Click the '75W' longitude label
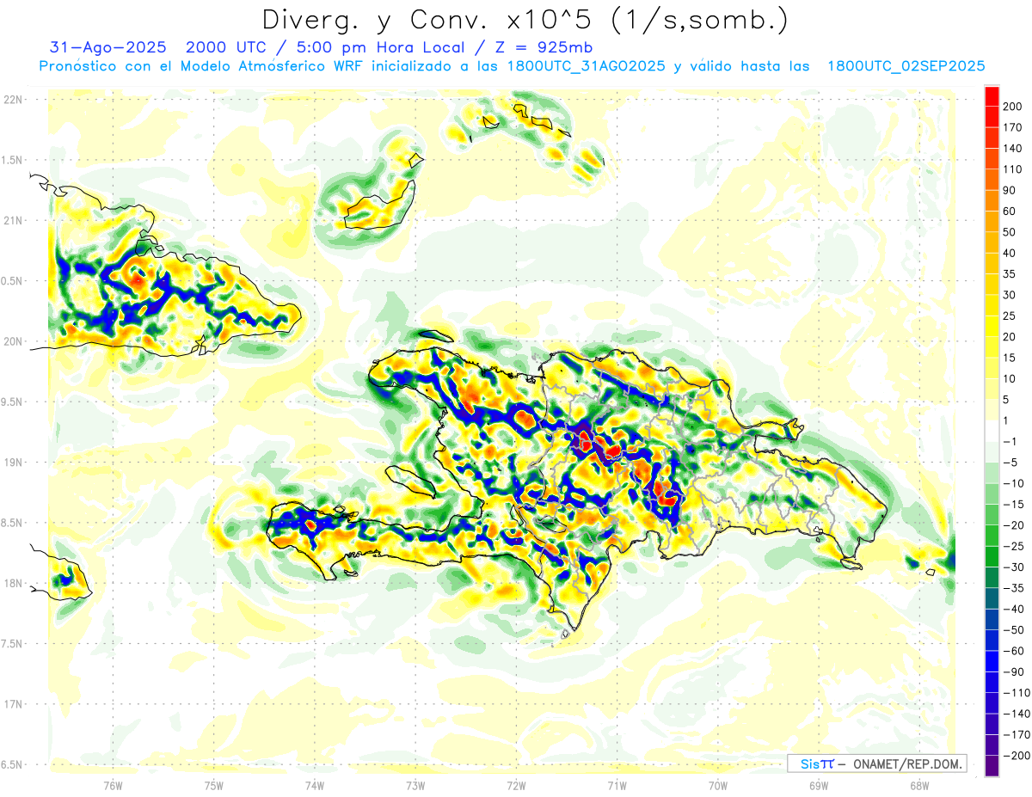This screenshot has height=797, width=1032. 214,786
